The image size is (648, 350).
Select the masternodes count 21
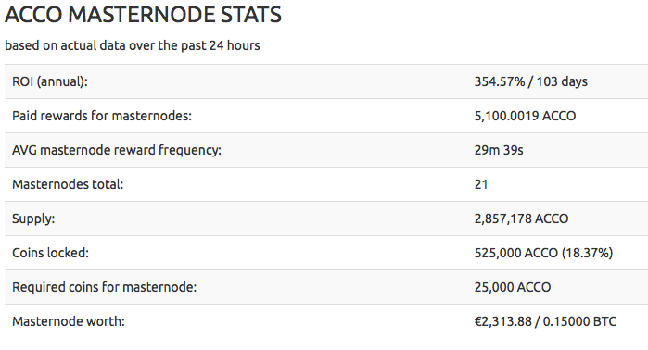point(481,184)
